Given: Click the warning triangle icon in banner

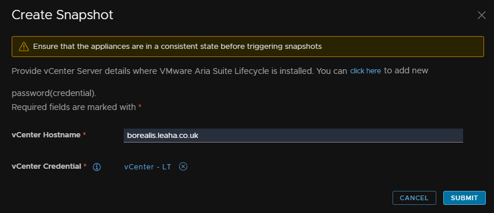Looking at the screenshot, I should point(24,47).
